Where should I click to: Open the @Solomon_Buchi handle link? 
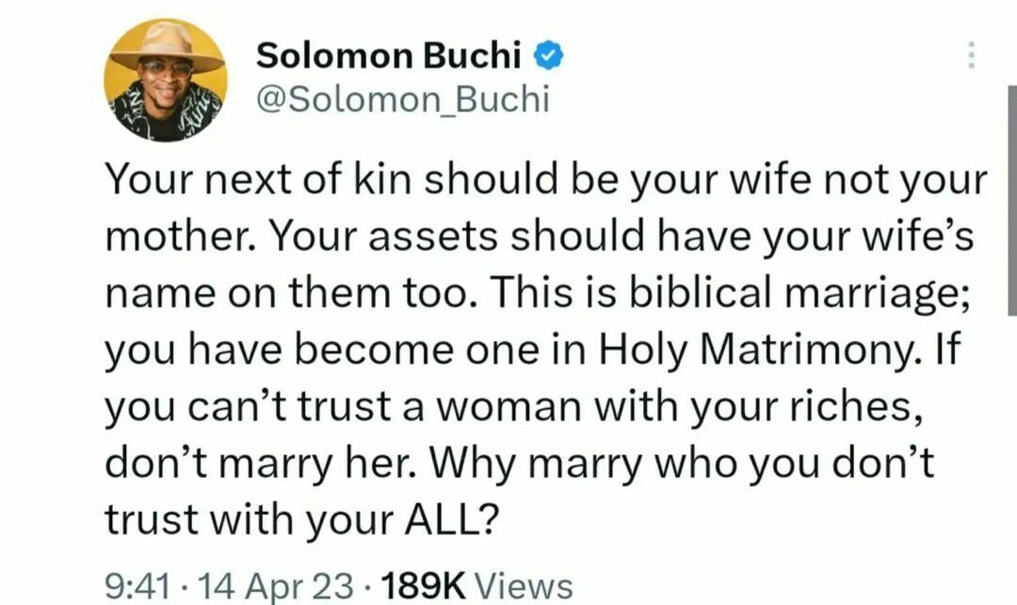click(402, 99)
